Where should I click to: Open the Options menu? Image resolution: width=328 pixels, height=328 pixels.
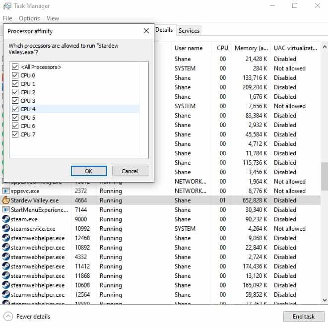coord(29,18)
